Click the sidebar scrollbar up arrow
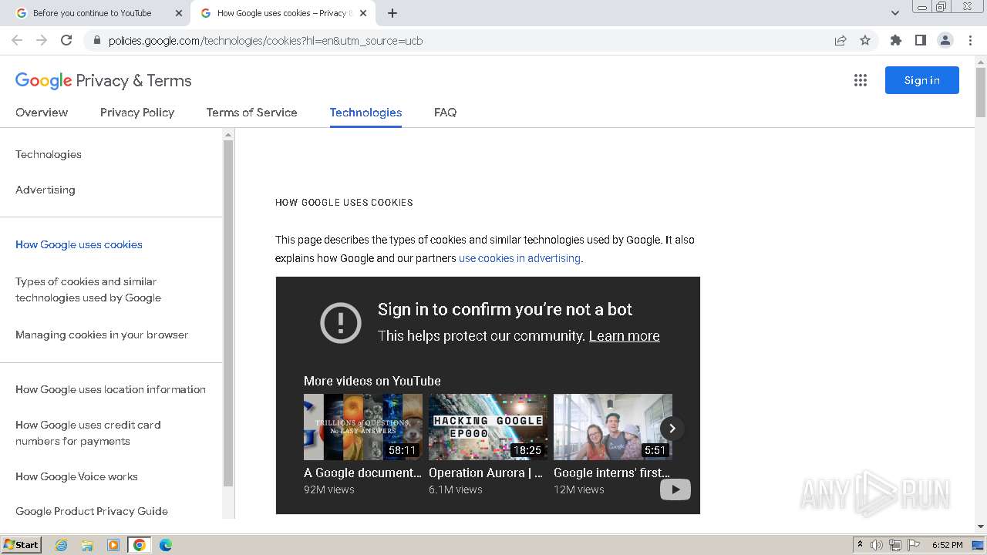Image resolution: width=987 pixels, height=555 pixels. tap(227, 135)
